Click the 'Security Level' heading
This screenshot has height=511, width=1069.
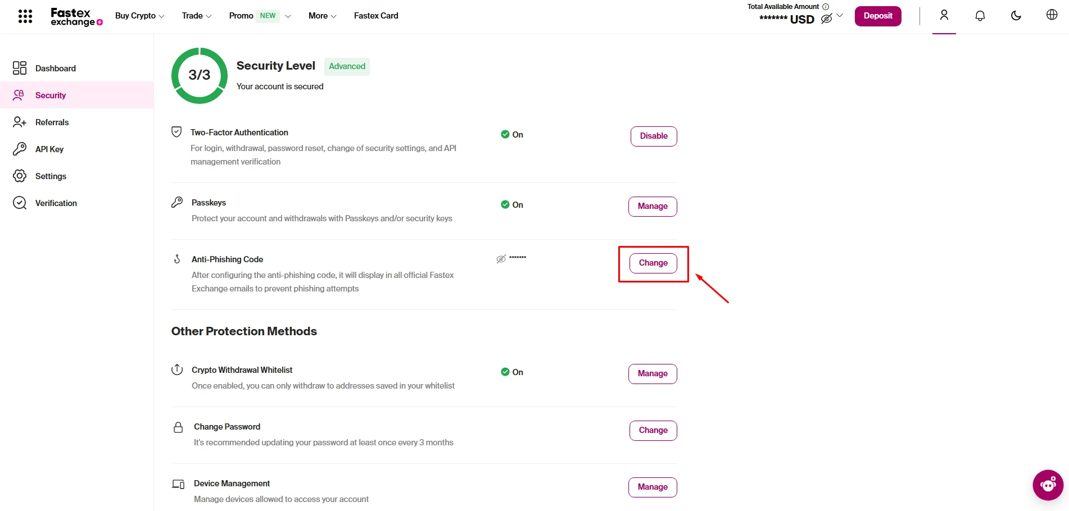click(x=276, y=66)
